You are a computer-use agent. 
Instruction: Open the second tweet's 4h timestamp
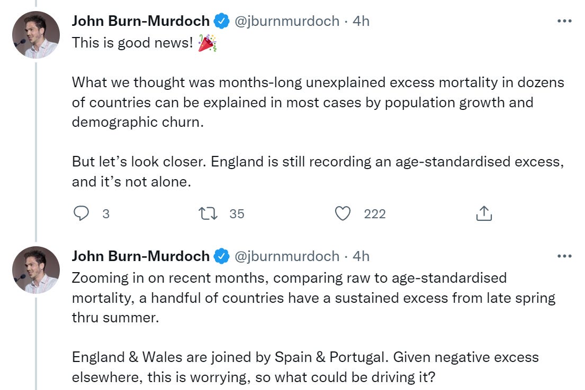coord(361,256)
